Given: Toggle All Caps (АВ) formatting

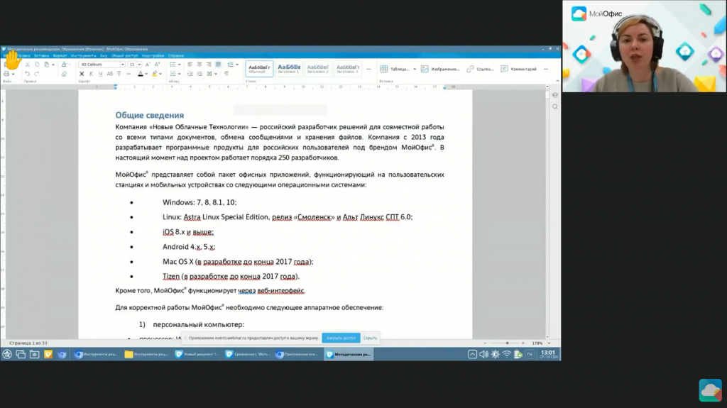Looking at the screenshot, I should tap(110, 74).
